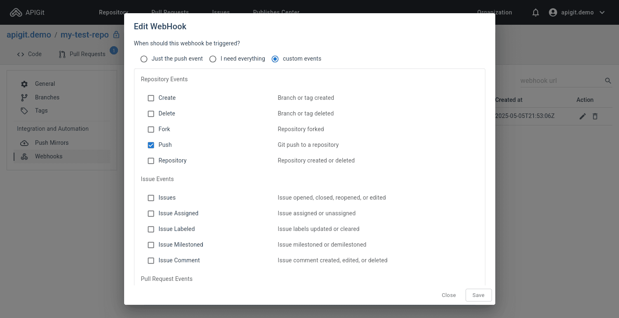Image resolution: width=619 pixels, height=318 pixels.
Task: Click the Created at column header
Action: point(509,100)
